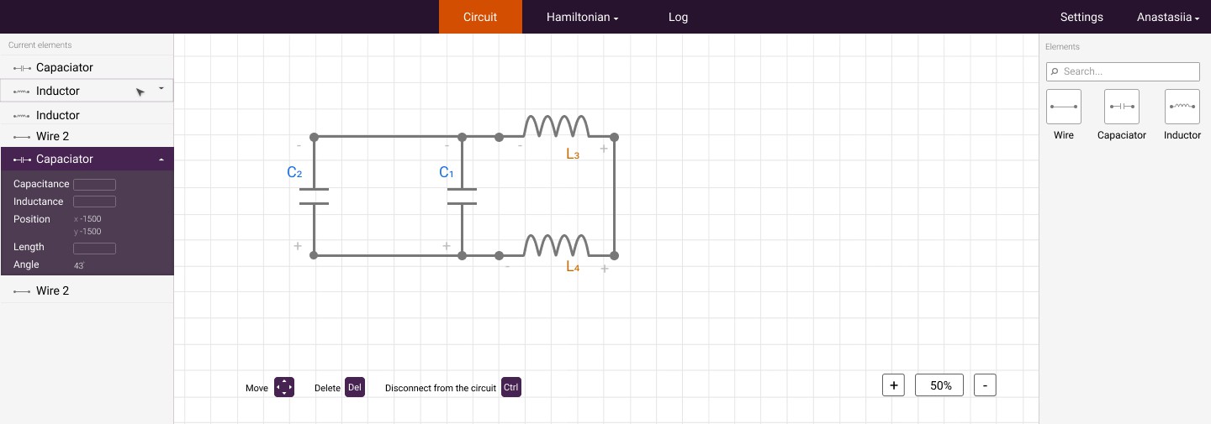
Task: Click the Angle value 43
Action: coord(79,265)
